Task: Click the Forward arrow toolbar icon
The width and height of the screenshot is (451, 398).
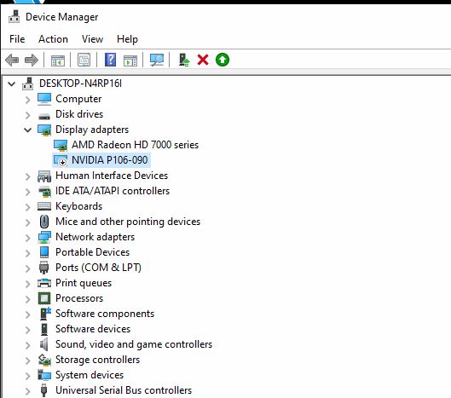Action: 32,61
